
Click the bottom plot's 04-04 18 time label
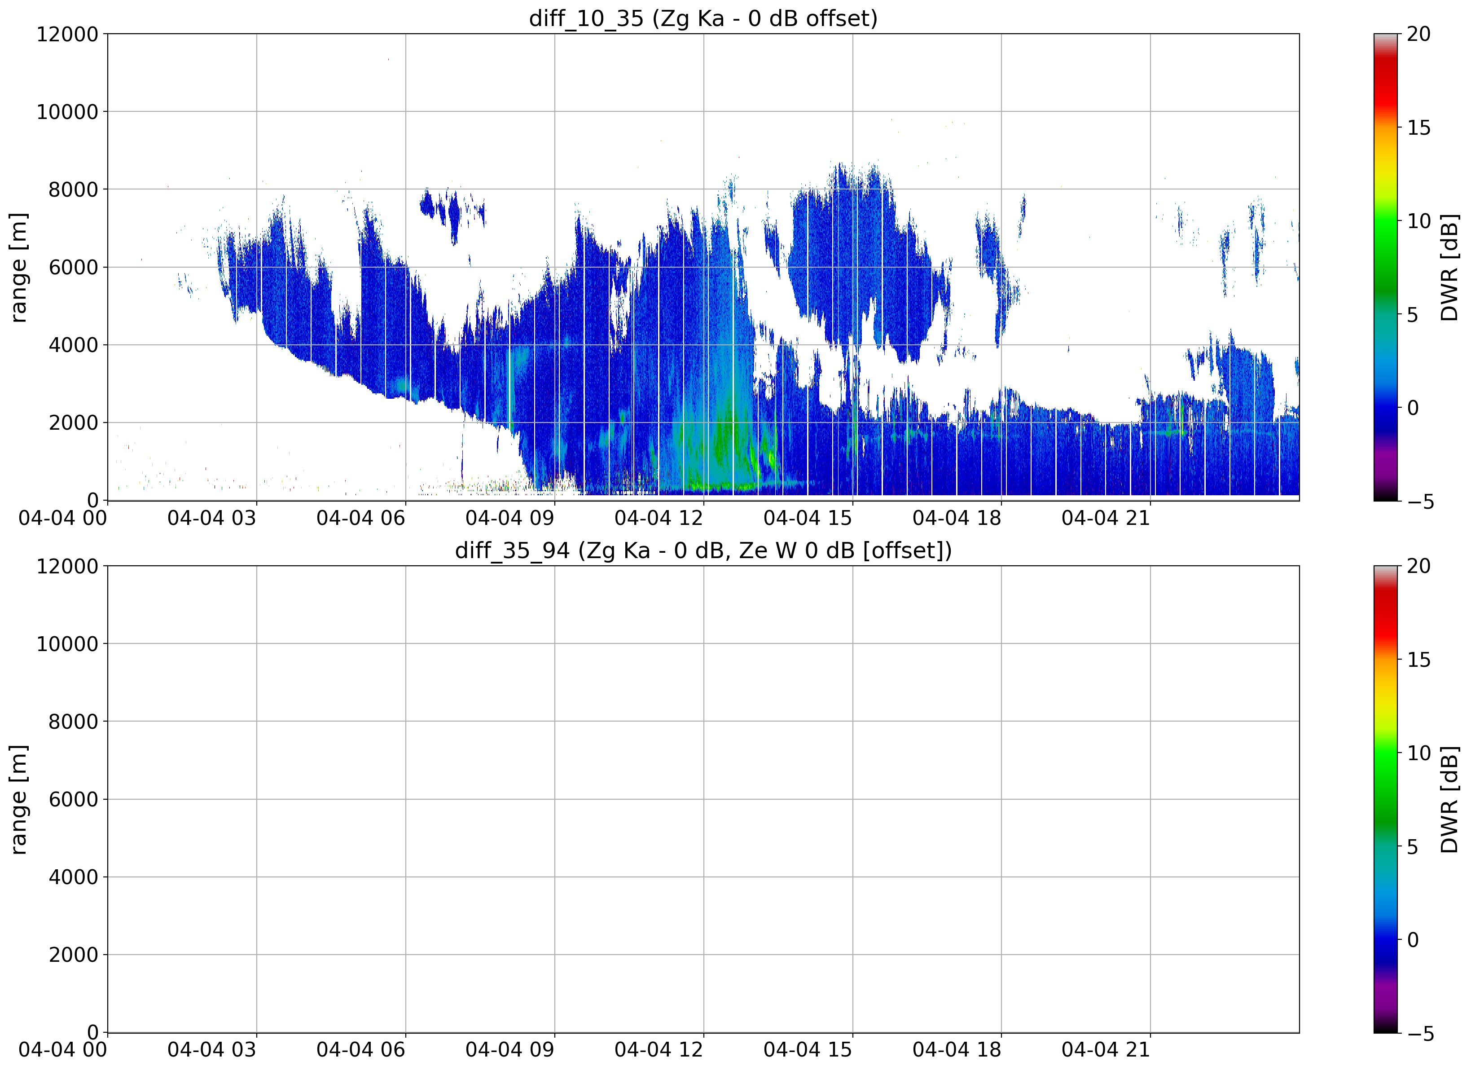[957, 1050]
